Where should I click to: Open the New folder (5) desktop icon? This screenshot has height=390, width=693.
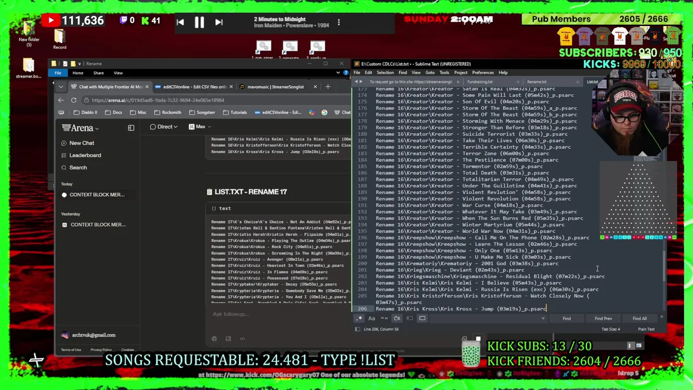click(29, 35)
